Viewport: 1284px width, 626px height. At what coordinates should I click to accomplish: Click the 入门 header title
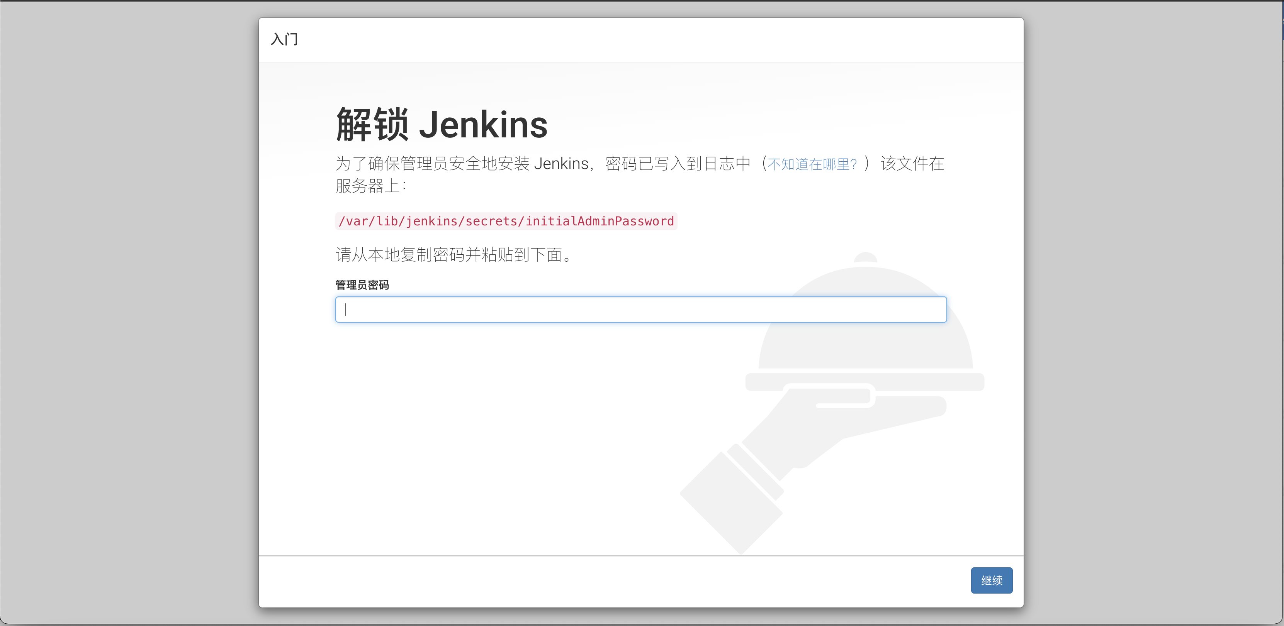284,39
